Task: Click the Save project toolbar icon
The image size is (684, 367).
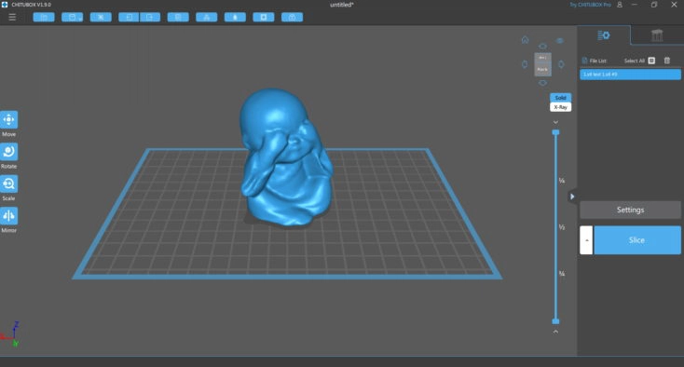Action: click(73, 17)
